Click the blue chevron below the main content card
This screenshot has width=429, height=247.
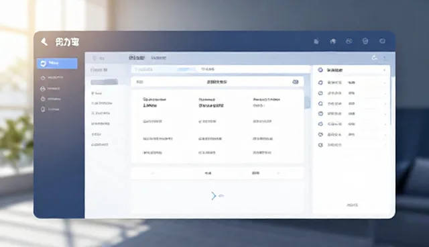(x=214, y=196)
